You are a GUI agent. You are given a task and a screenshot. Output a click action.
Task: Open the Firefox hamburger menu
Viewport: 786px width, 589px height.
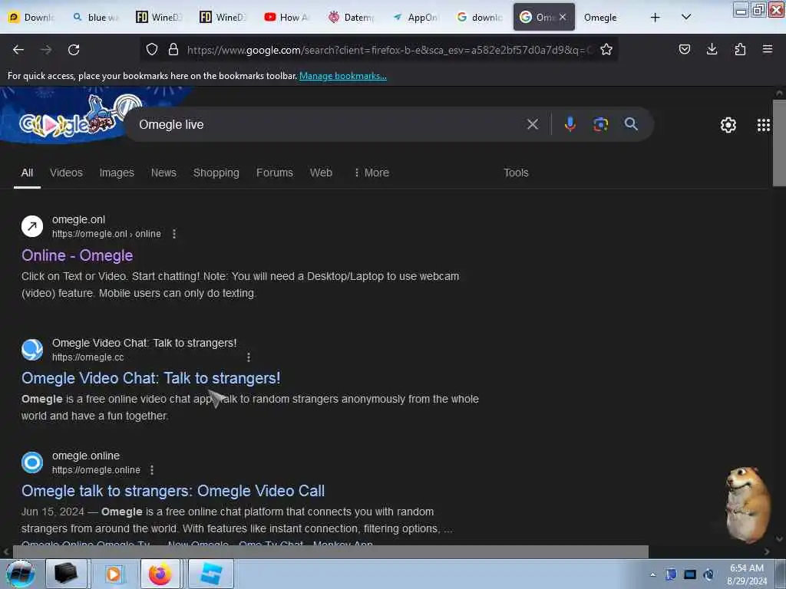(768, 49)
